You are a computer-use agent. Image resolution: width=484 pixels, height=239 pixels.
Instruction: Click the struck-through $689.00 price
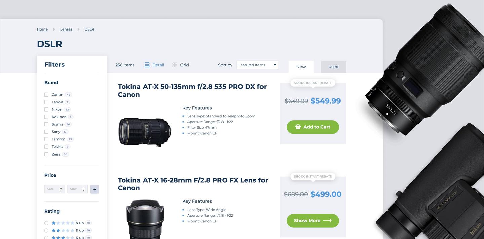pos(296,194)
